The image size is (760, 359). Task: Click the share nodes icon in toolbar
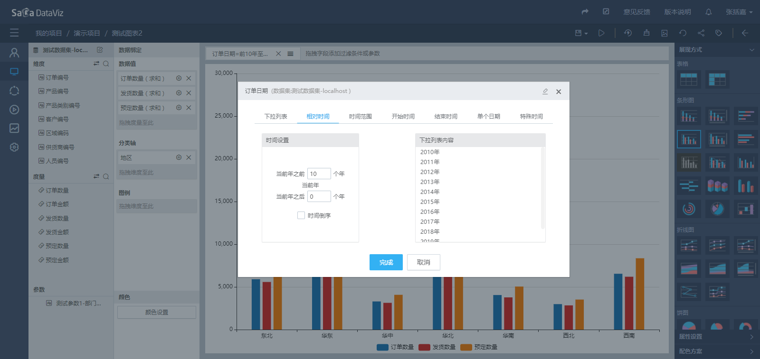click(x=701, y=33)
